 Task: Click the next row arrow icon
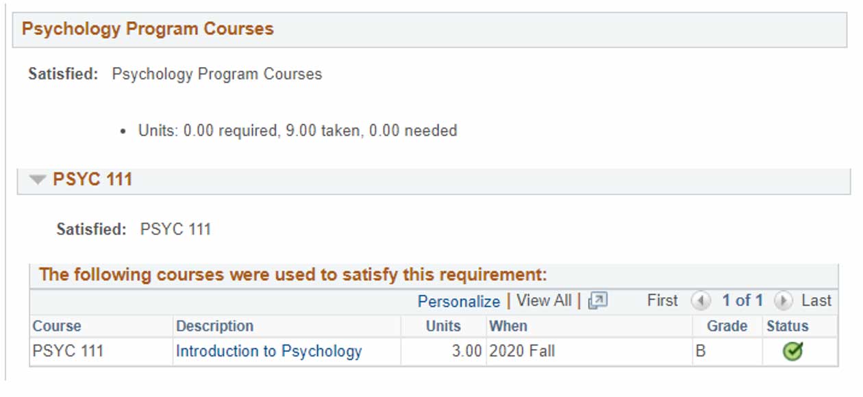click(x=783, y=301)
